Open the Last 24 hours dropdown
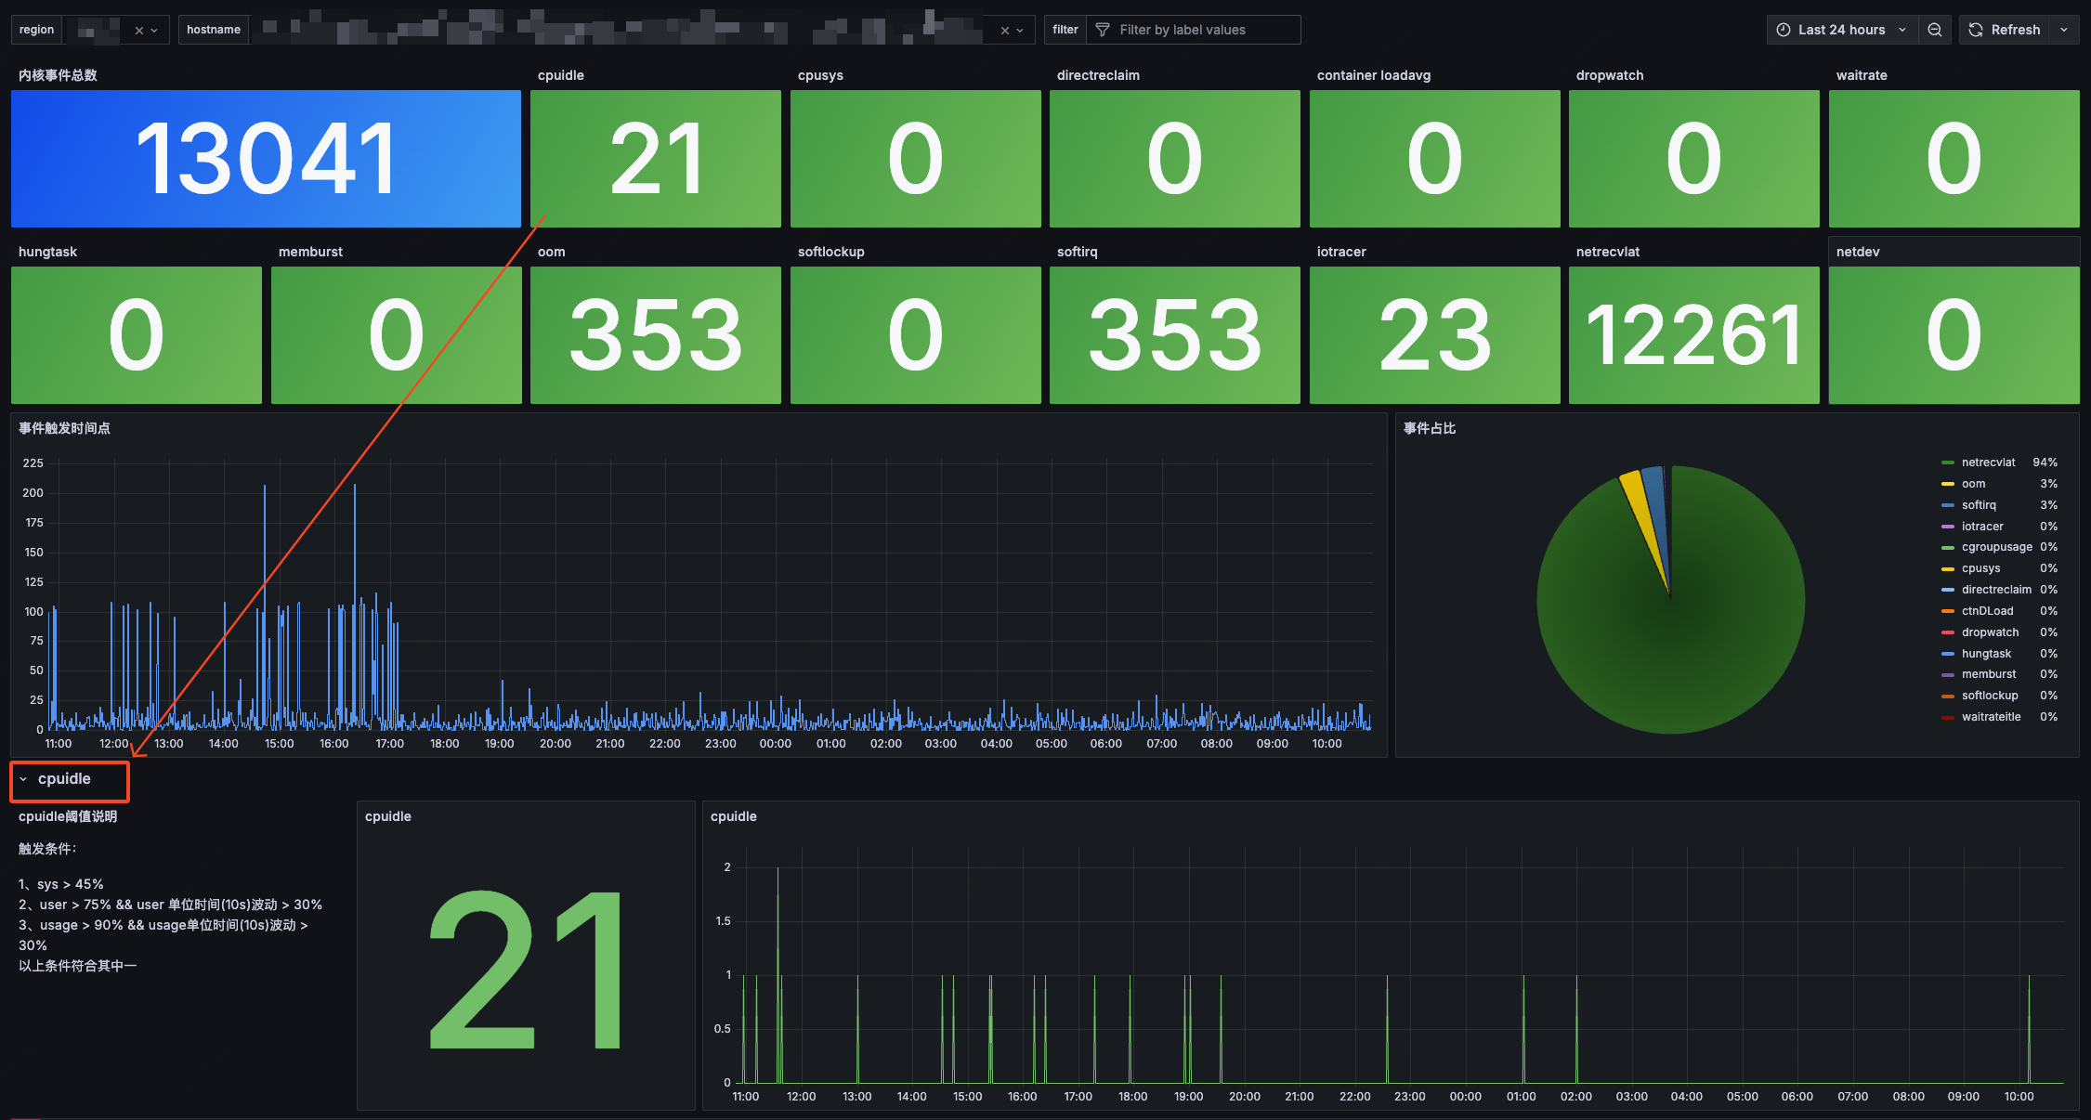 pos(1841,29)
